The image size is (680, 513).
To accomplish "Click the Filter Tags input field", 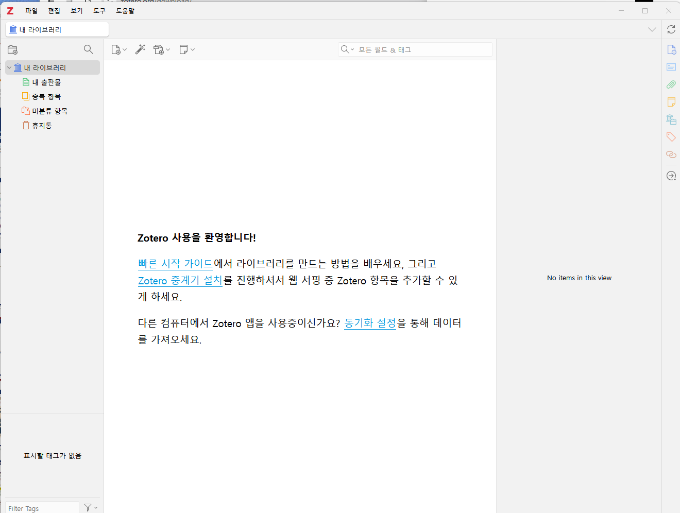I will coord(42,508).
